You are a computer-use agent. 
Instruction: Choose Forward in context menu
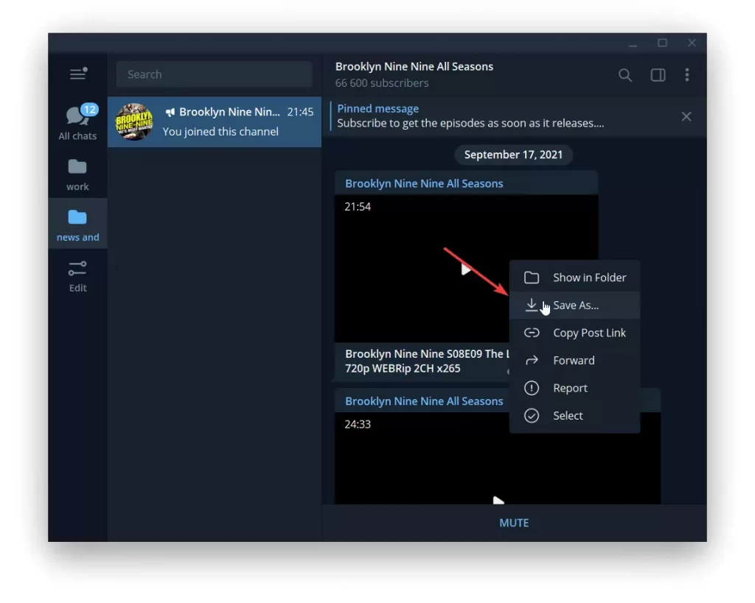[574, 360]
